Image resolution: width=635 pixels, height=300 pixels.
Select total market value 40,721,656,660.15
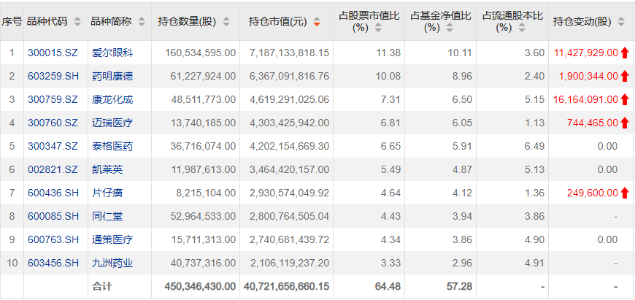[287, 287]
